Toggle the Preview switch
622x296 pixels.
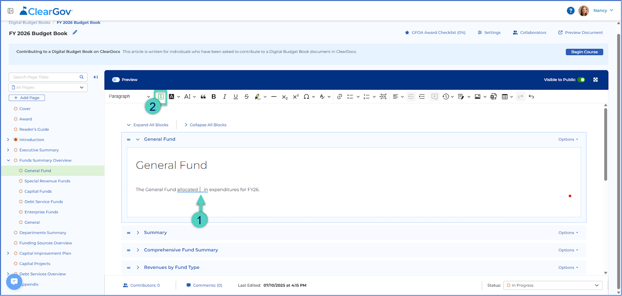click(x=116, y=80)
